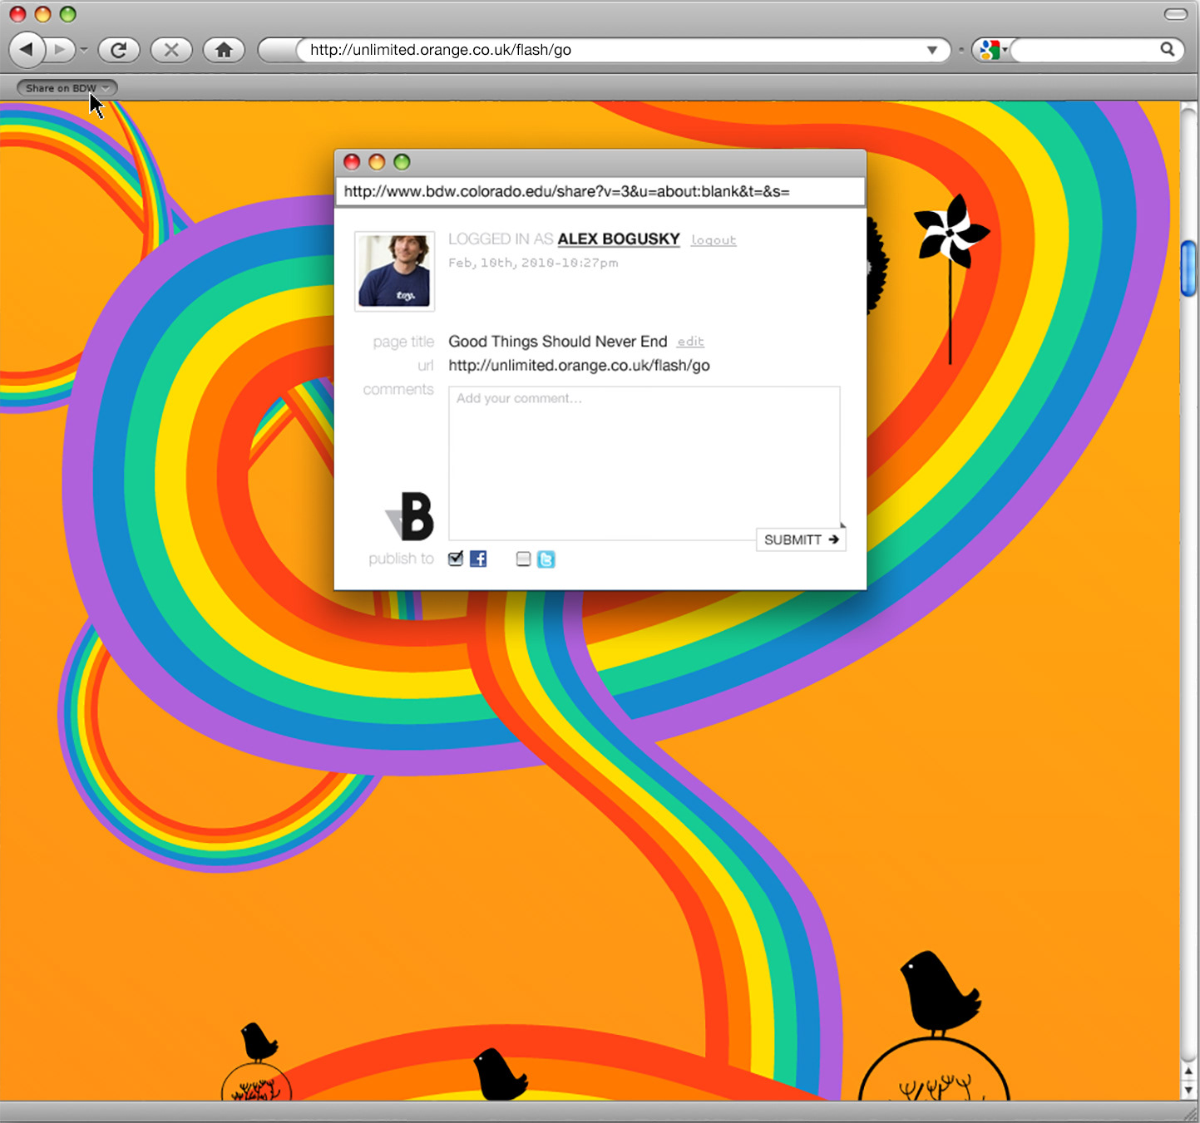Open the Google search engine selector
The image size is (1200, 1123).
click(992, 50)
